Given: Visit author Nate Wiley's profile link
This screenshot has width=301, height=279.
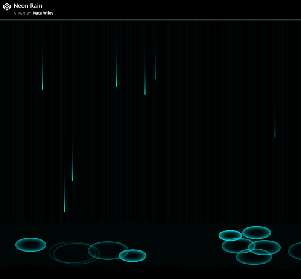Looking at the screenshot, I should click(x=43, y=13).
